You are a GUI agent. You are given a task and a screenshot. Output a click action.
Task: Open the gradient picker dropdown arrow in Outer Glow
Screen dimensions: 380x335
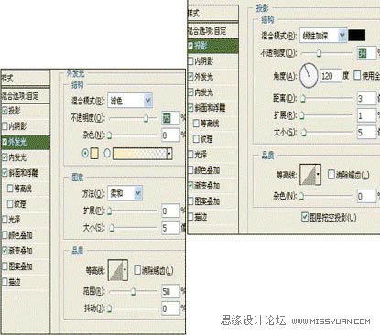(x=169, y=154)
